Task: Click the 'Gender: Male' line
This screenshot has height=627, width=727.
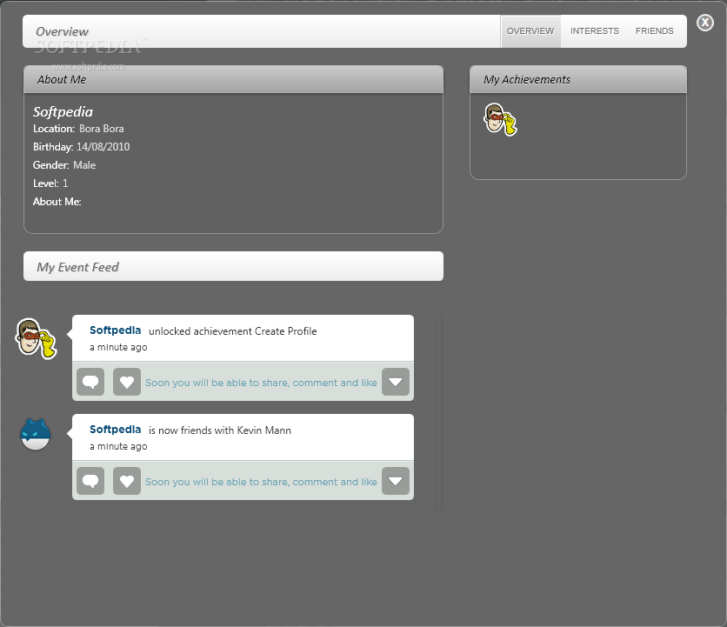Action: pos(64,165)
